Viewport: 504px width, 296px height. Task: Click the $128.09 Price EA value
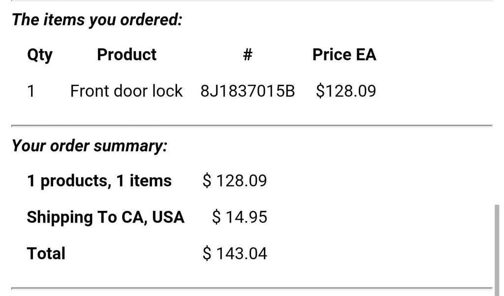pyautogui.click(x=346, y=91)
